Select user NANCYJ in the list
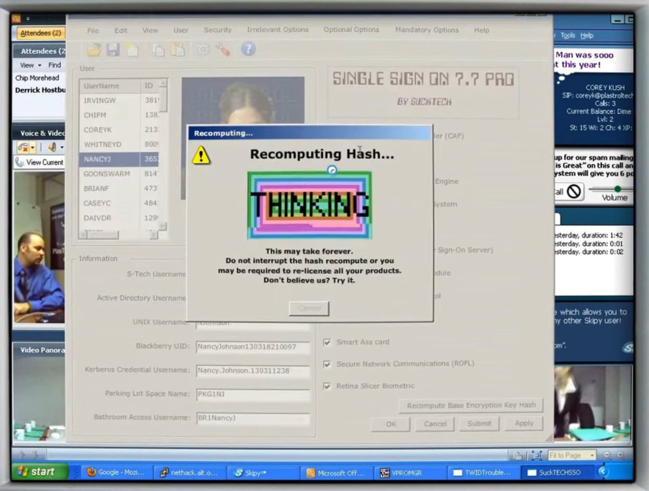The height and width of the screenshot is (491, 649). click(x=119, y=160)
